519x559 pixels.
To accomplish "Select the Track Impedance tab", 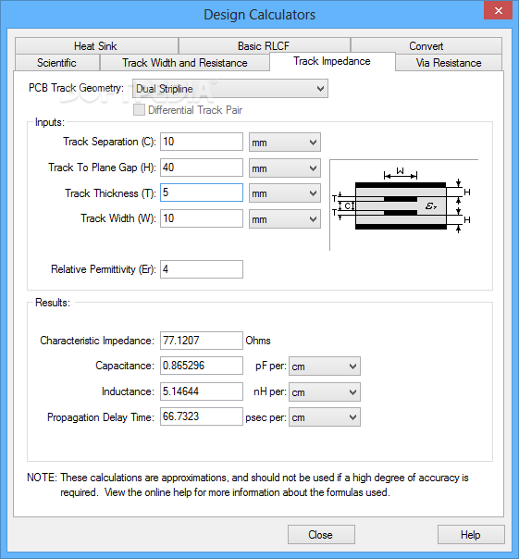I will 332,61.
